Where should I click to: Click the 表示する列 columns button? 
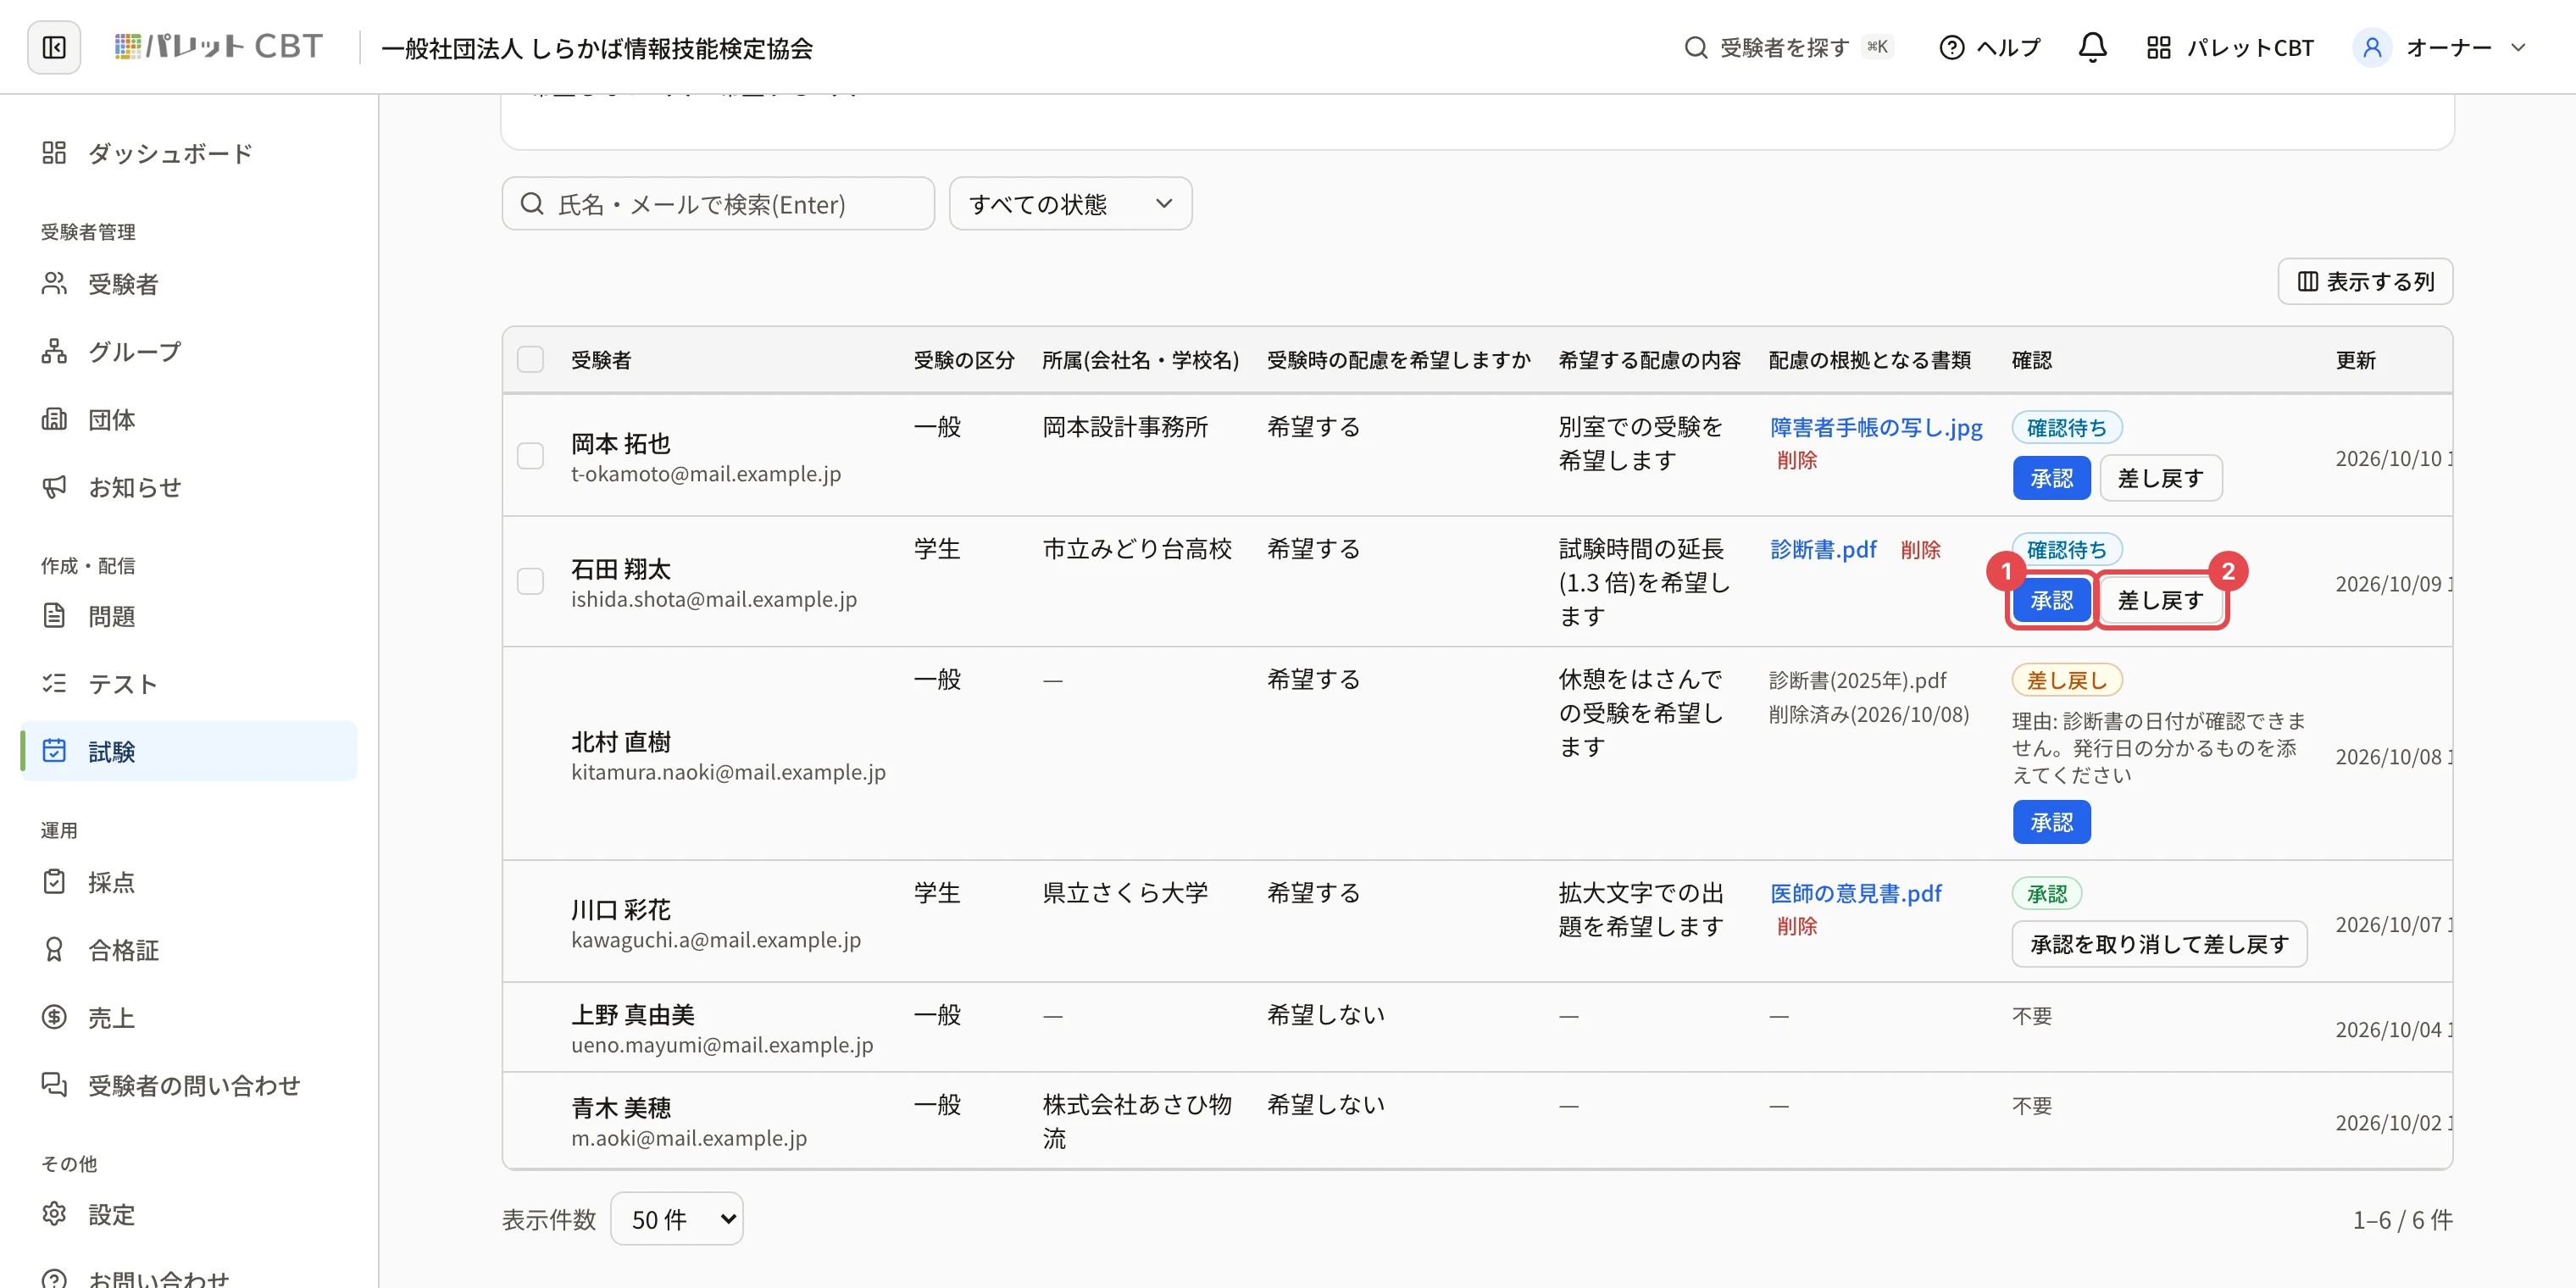click(2365, 282)
